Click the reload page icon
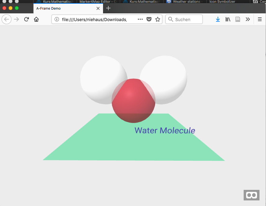266x206 pixels. (26, 19)
